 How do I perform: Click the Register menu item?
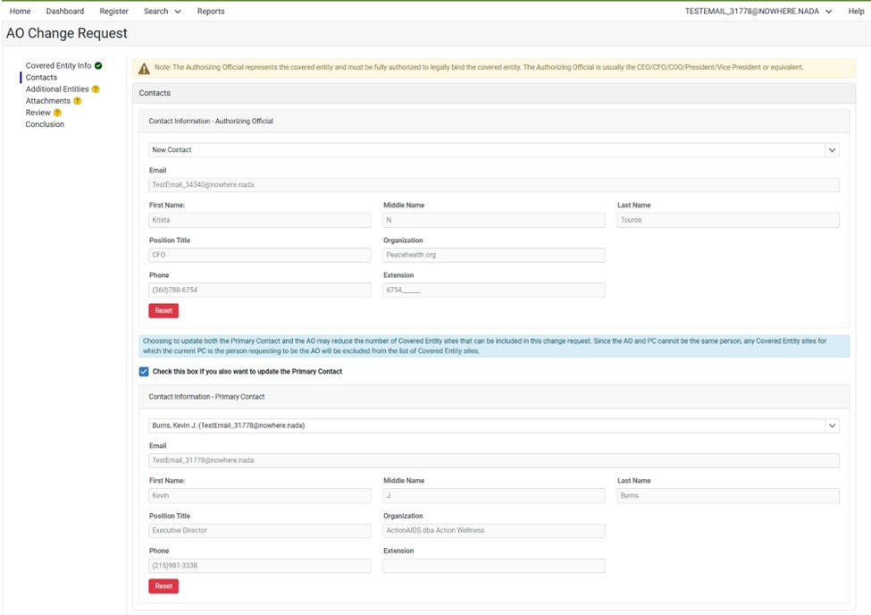click(x=113, y=11)
